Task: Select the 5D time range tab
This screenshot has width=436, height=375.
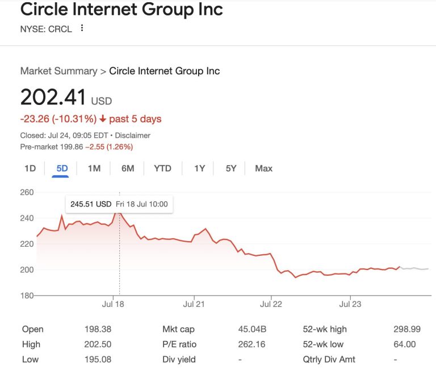Action: pos(62,168)
